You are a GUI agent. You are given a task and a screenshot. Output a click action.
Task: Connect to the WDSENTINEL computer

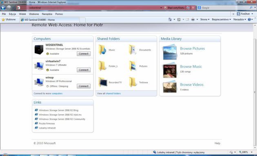[x=84, y=53]
